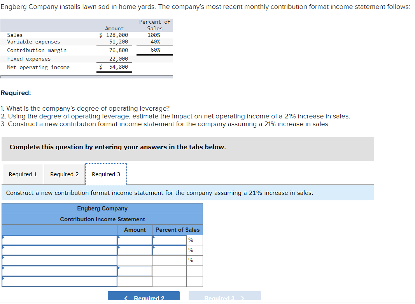This screenshot has width=415, height=304.
Task: Click the Contribution Income Statement heading
Action: click(x=102, y=219)
